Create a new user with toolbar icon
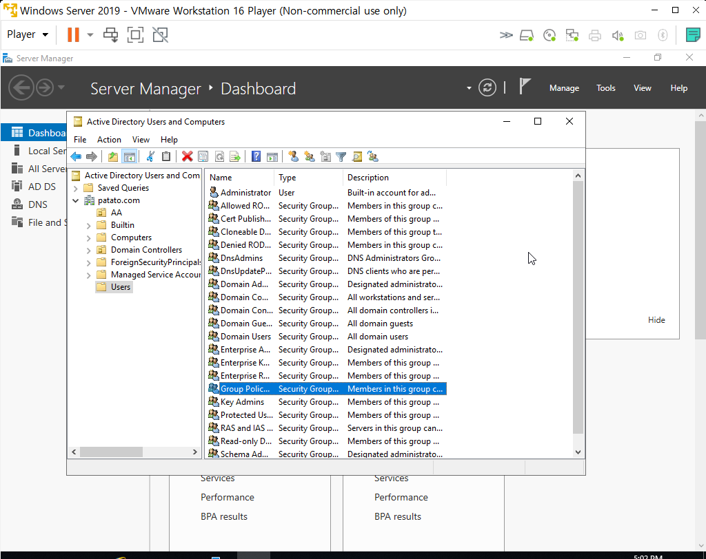Image resolution: width=706 pixels, height=559 pixels. (294, 156)
